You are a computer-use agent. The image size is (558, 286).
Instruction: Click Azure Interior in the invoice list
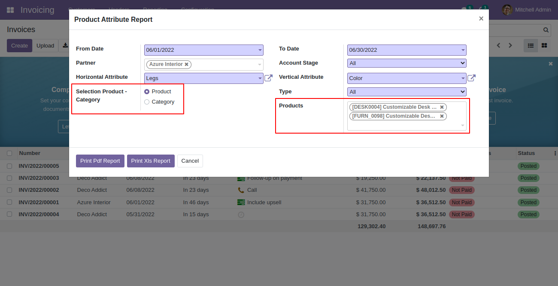tap(94, 202)
